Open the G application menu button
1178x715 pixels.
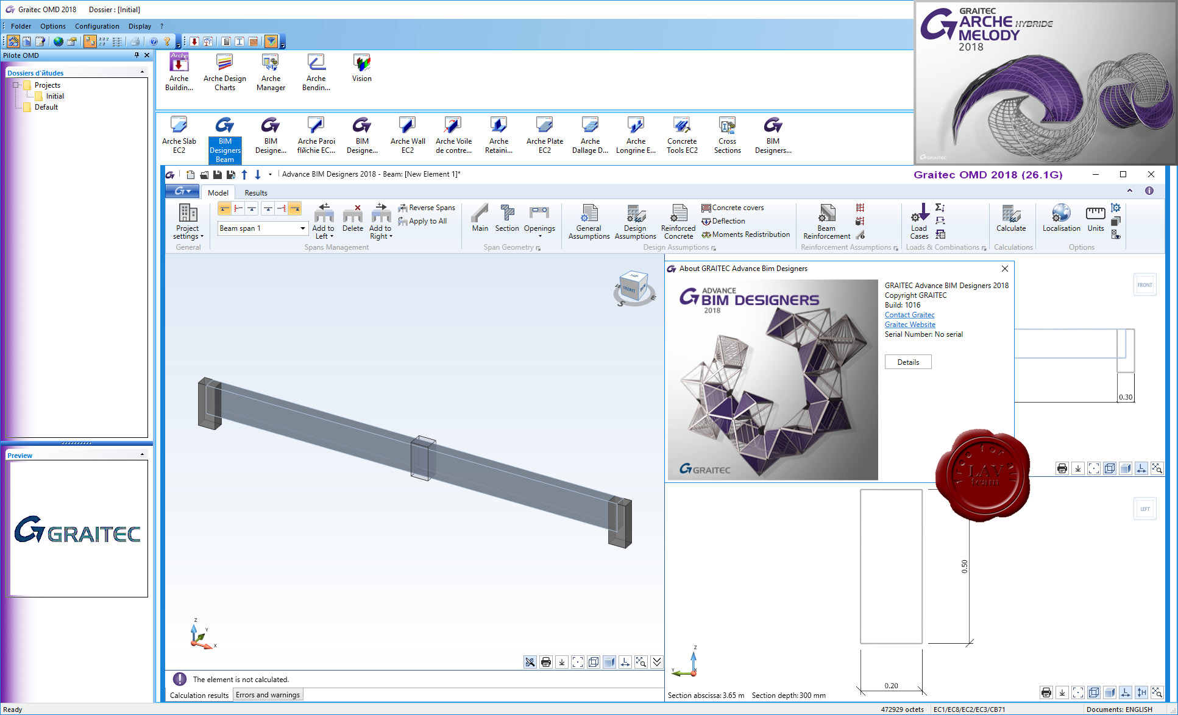pyautogui.click(x=182, y=191)
